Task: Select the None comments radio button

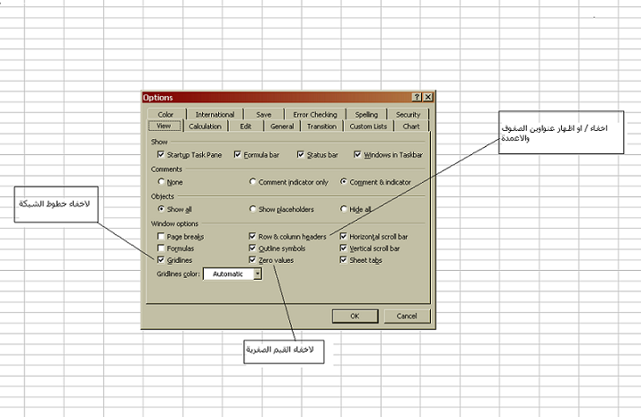Action: pos(162,181)
